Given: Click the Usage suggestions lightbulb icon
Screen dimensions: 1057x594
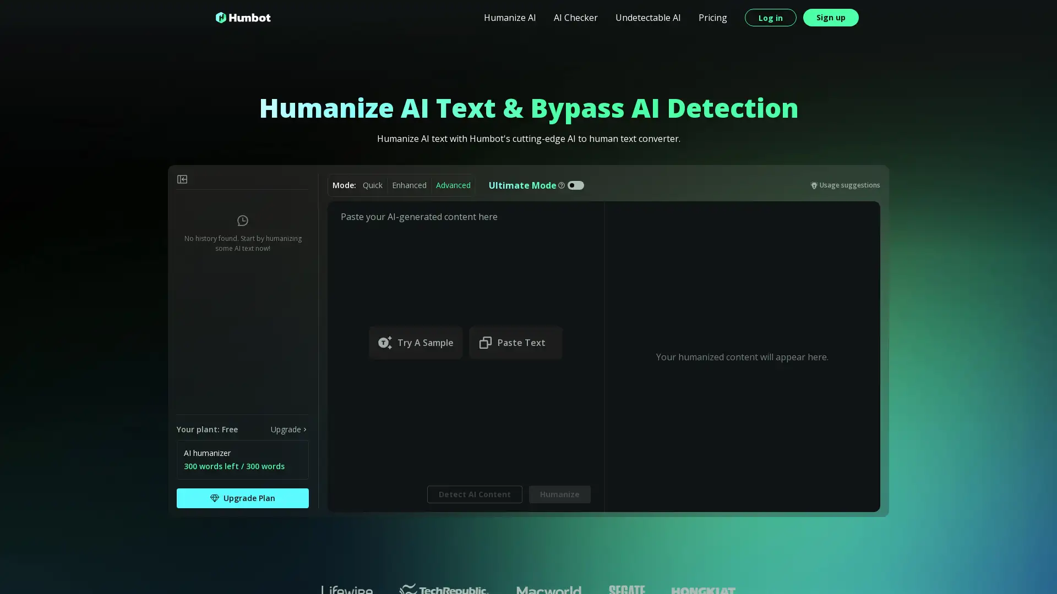Looking at the screenshot, I should pos(814,185).
